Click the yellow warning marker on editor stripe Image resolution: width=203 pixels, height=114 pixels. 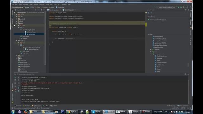pyautogui.click(x=146, y=25)
